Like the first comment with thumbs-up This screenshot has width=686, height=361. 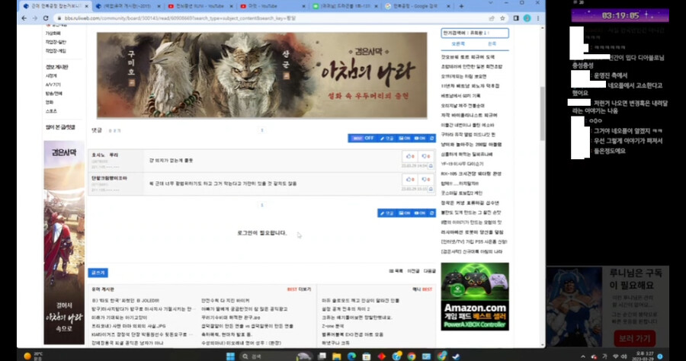[410, 156]
